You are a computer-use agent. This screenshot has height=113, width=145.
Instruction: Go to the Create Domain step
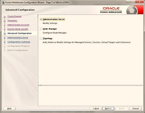click(x=14, y=16)
